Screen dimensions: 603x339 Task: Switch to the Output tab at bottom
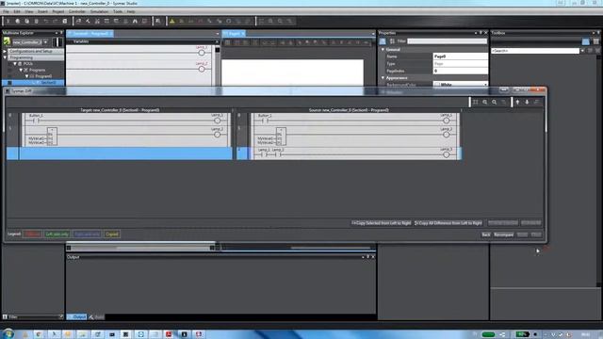[x=77, y=317]
